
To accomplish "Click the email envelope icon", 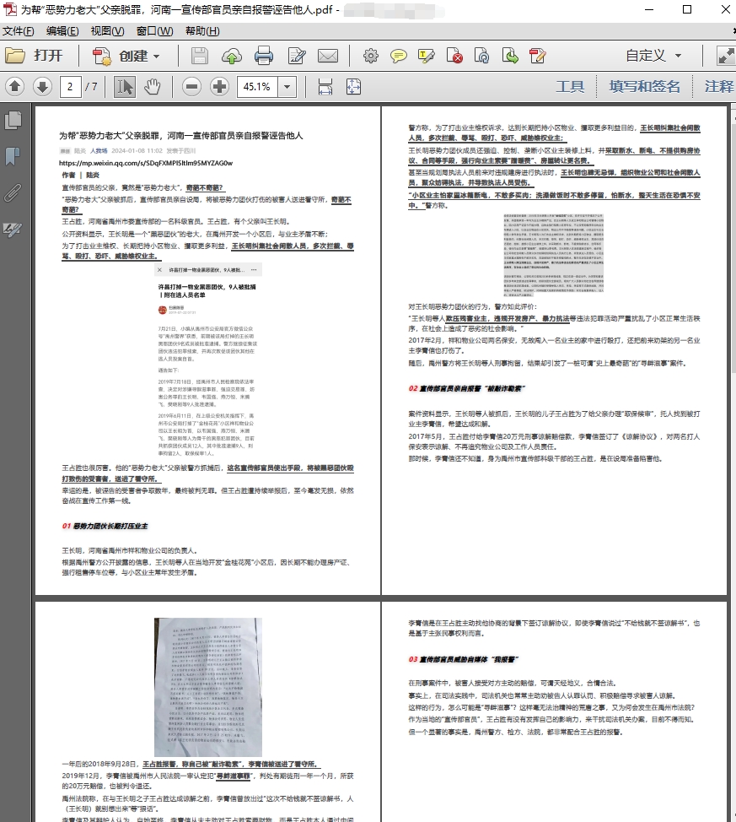I will [x=328, y=56].
